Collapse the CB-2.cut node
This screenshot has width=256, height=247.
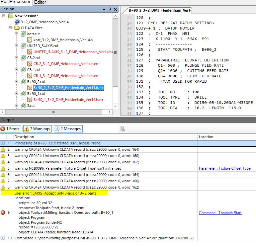[16, 58]
